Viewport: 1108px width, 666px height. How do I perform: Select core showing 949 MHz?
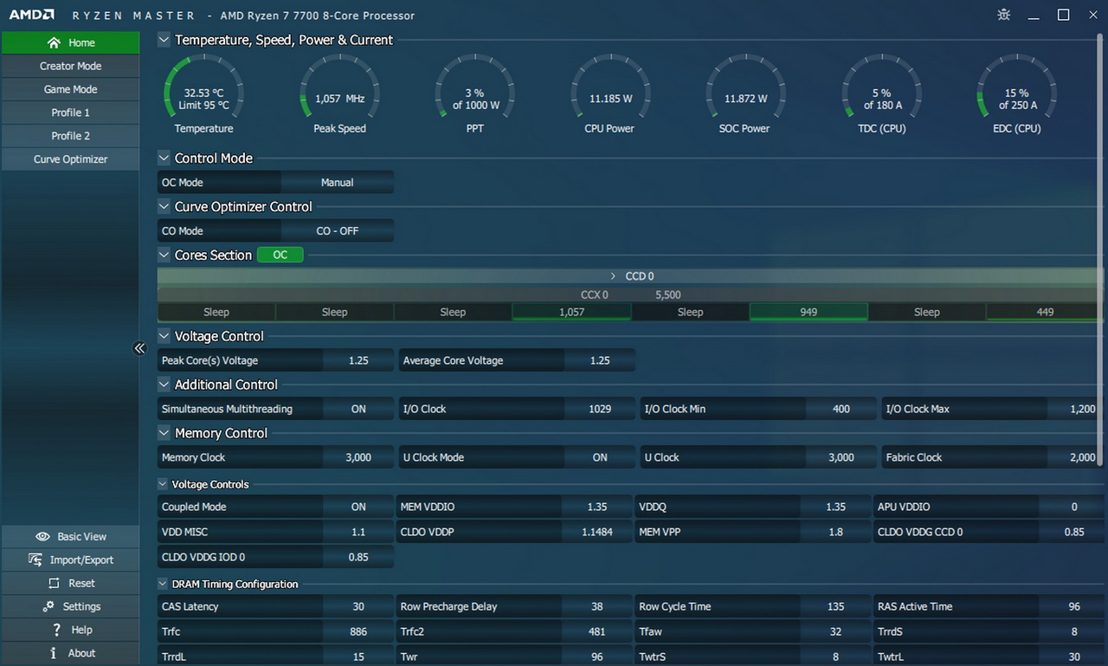808,312
